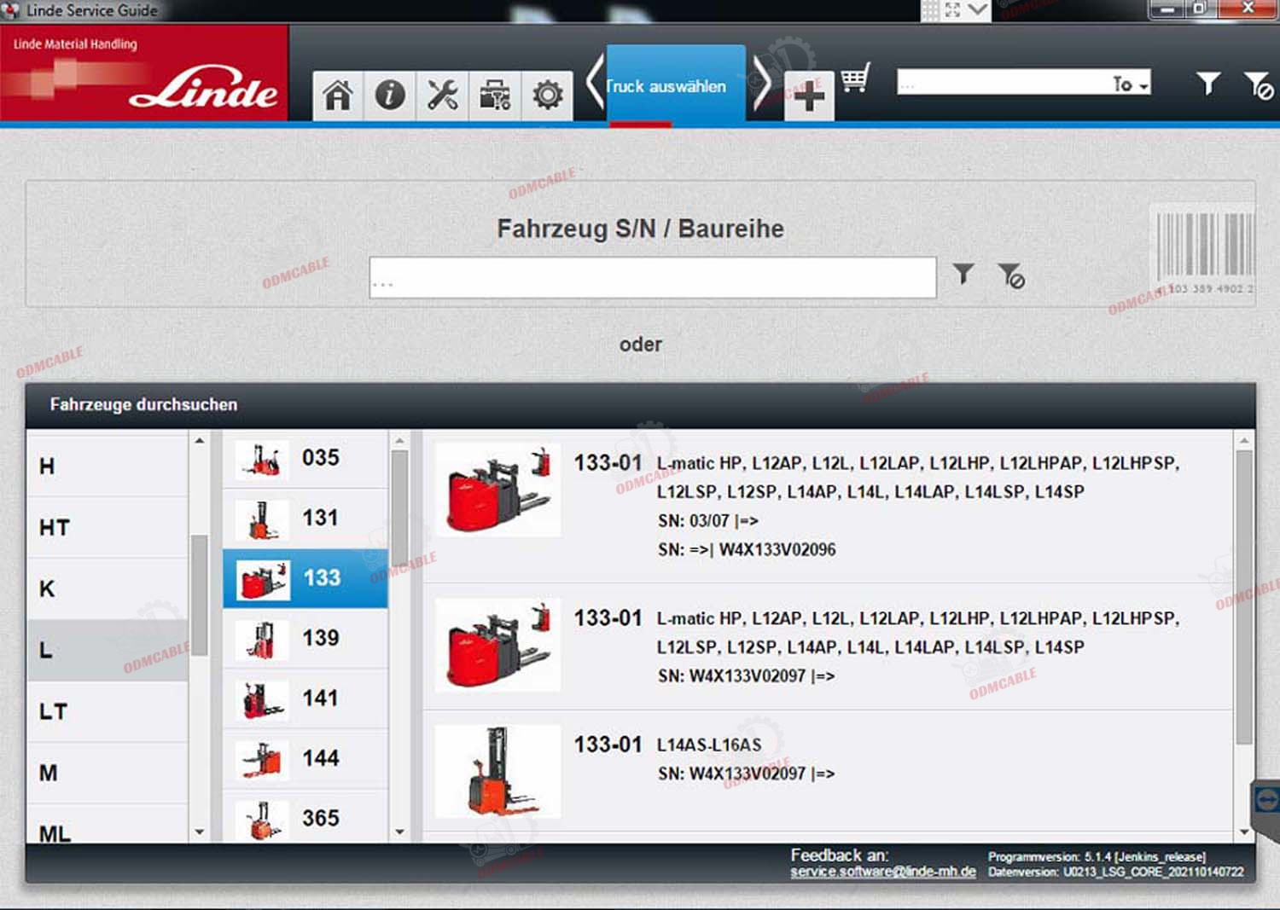This screenshot has width=1280, height=910.
Task: Select series 365 row
Action: tap(305, 817)
